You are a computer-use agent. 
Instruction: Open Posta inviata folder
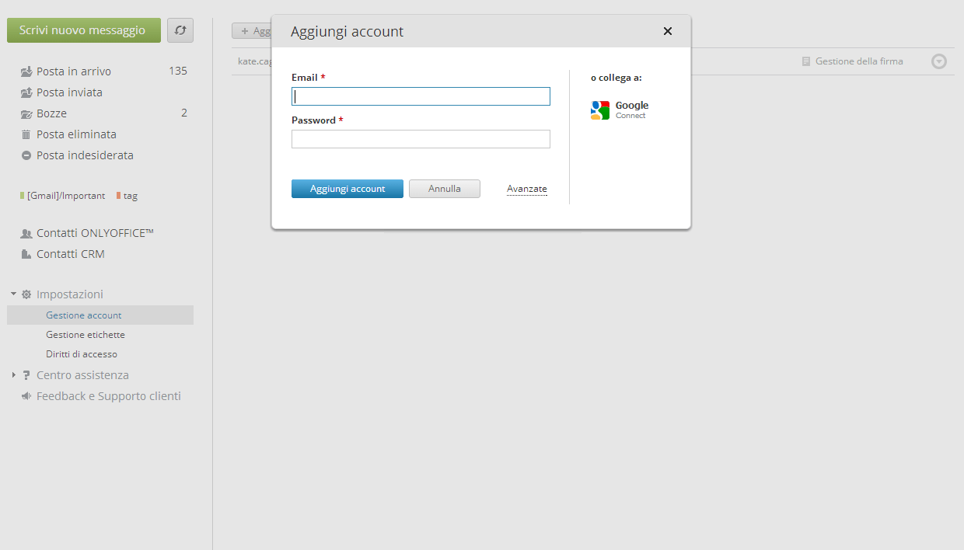coord(69,92)
